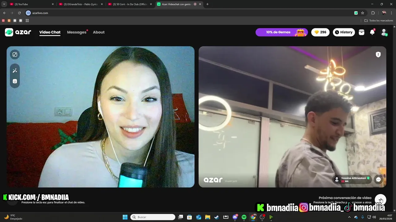
Task: Go to the Messages tab
Action: (x=77, y=32)
